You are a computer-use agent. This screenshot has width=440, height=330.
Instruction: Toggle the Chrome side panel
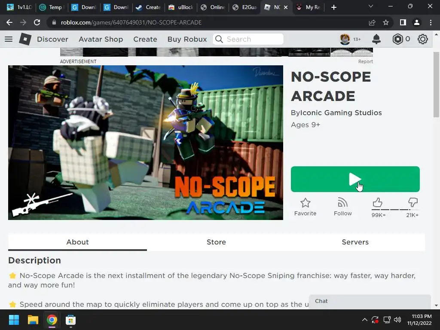[403, 22]
